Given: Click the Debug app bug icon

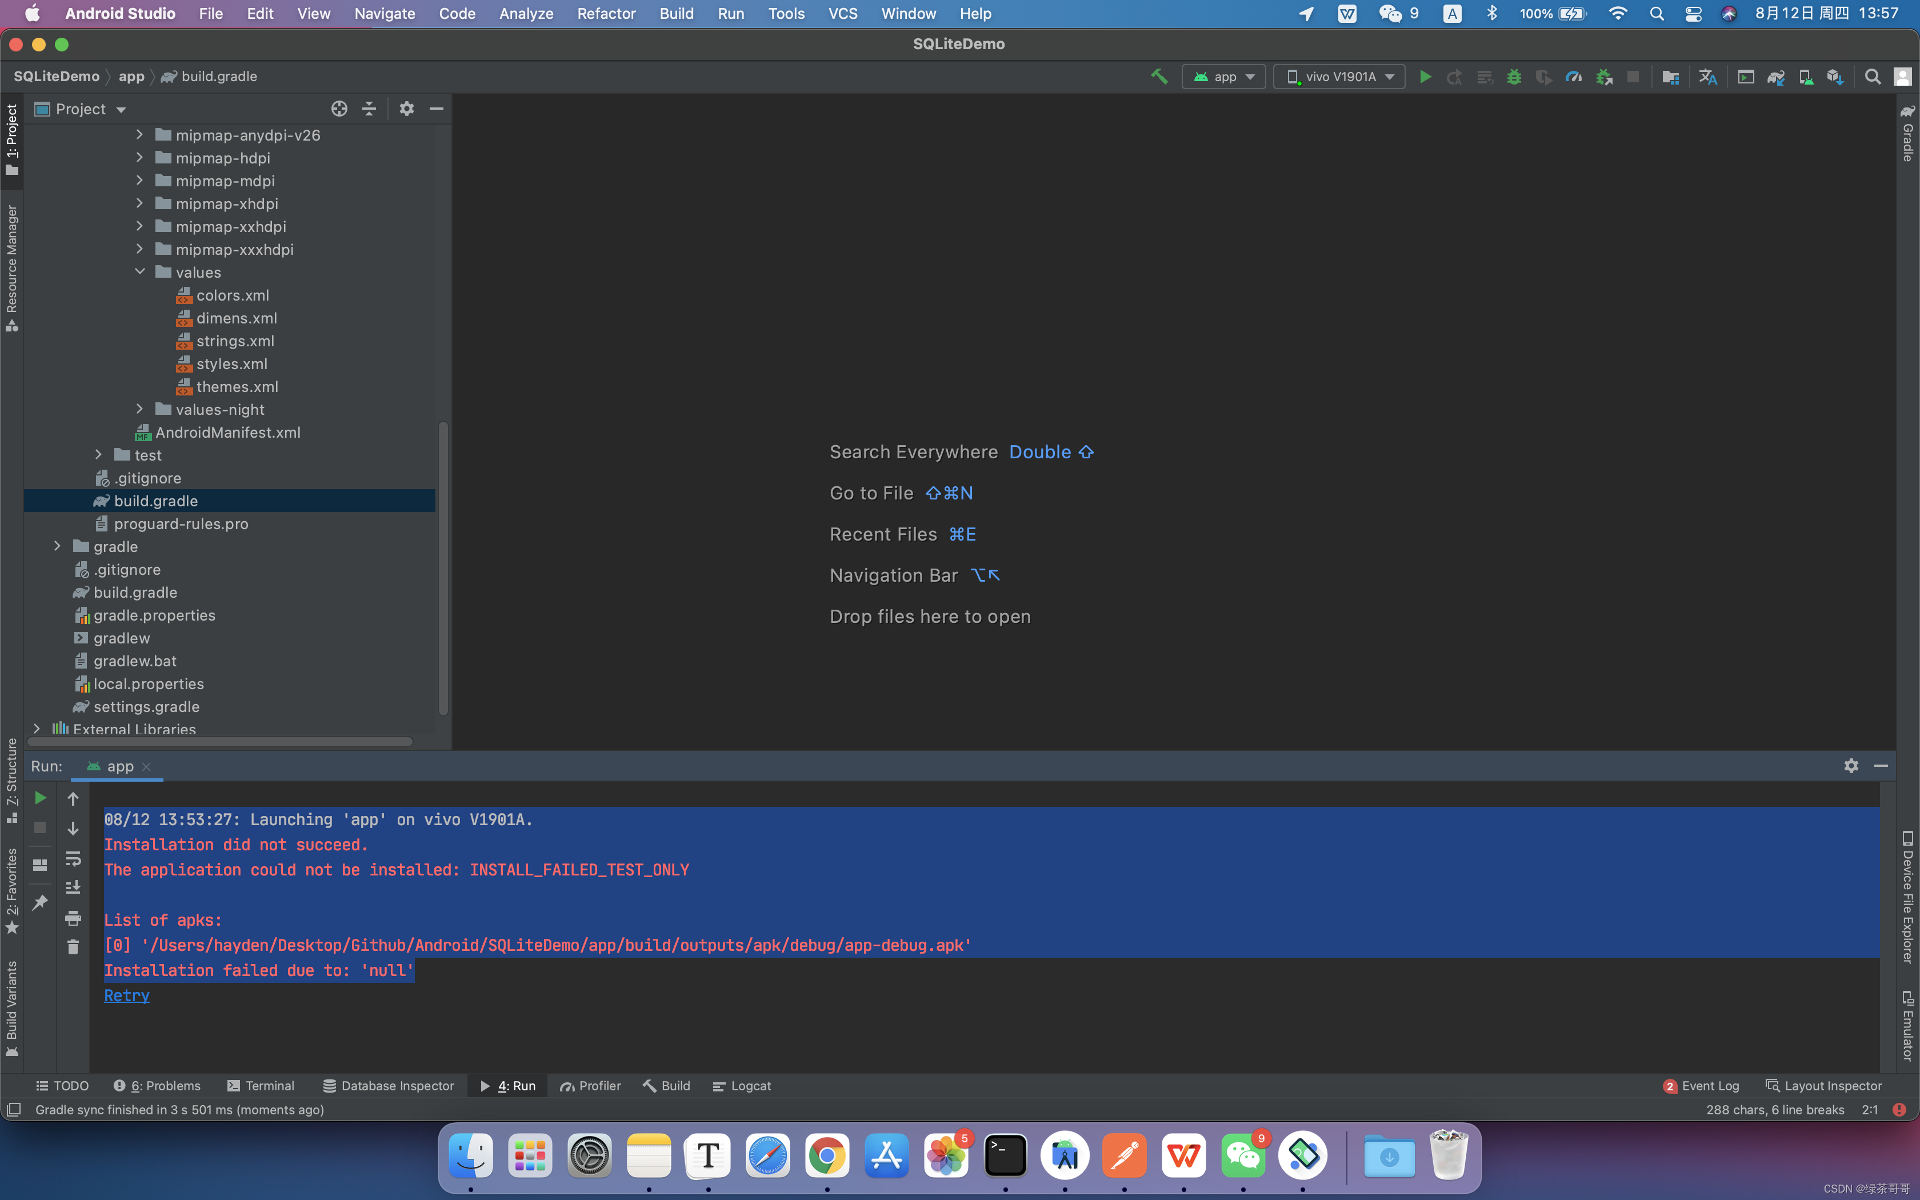Looking at the screenshot, I should coord(1514,76).
